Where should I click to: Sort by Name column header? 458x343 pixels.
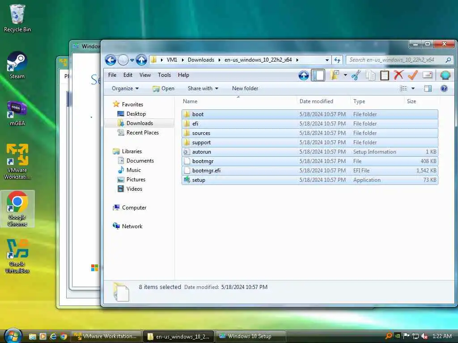click(190, 101)
